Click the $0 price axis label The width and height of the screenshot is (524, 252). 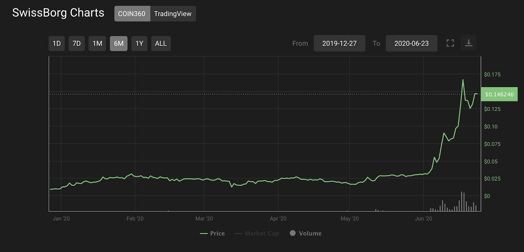coord(487,196)
